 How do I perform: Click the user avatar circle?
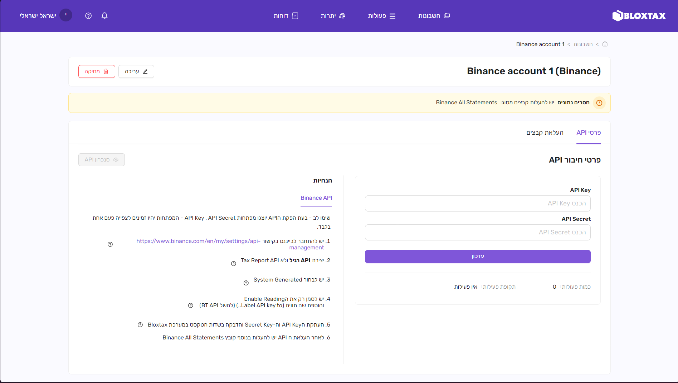point(66,15)
